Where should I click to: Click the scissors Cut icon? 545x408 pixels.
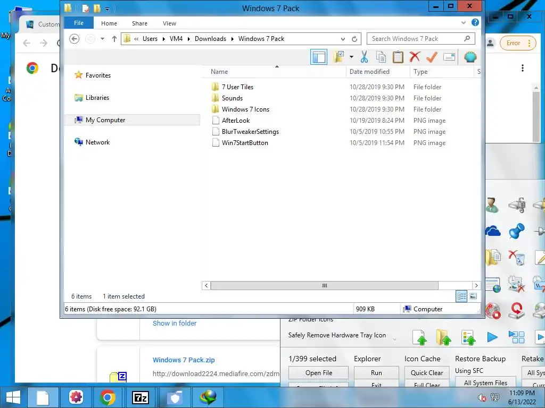tap(364, 57)
